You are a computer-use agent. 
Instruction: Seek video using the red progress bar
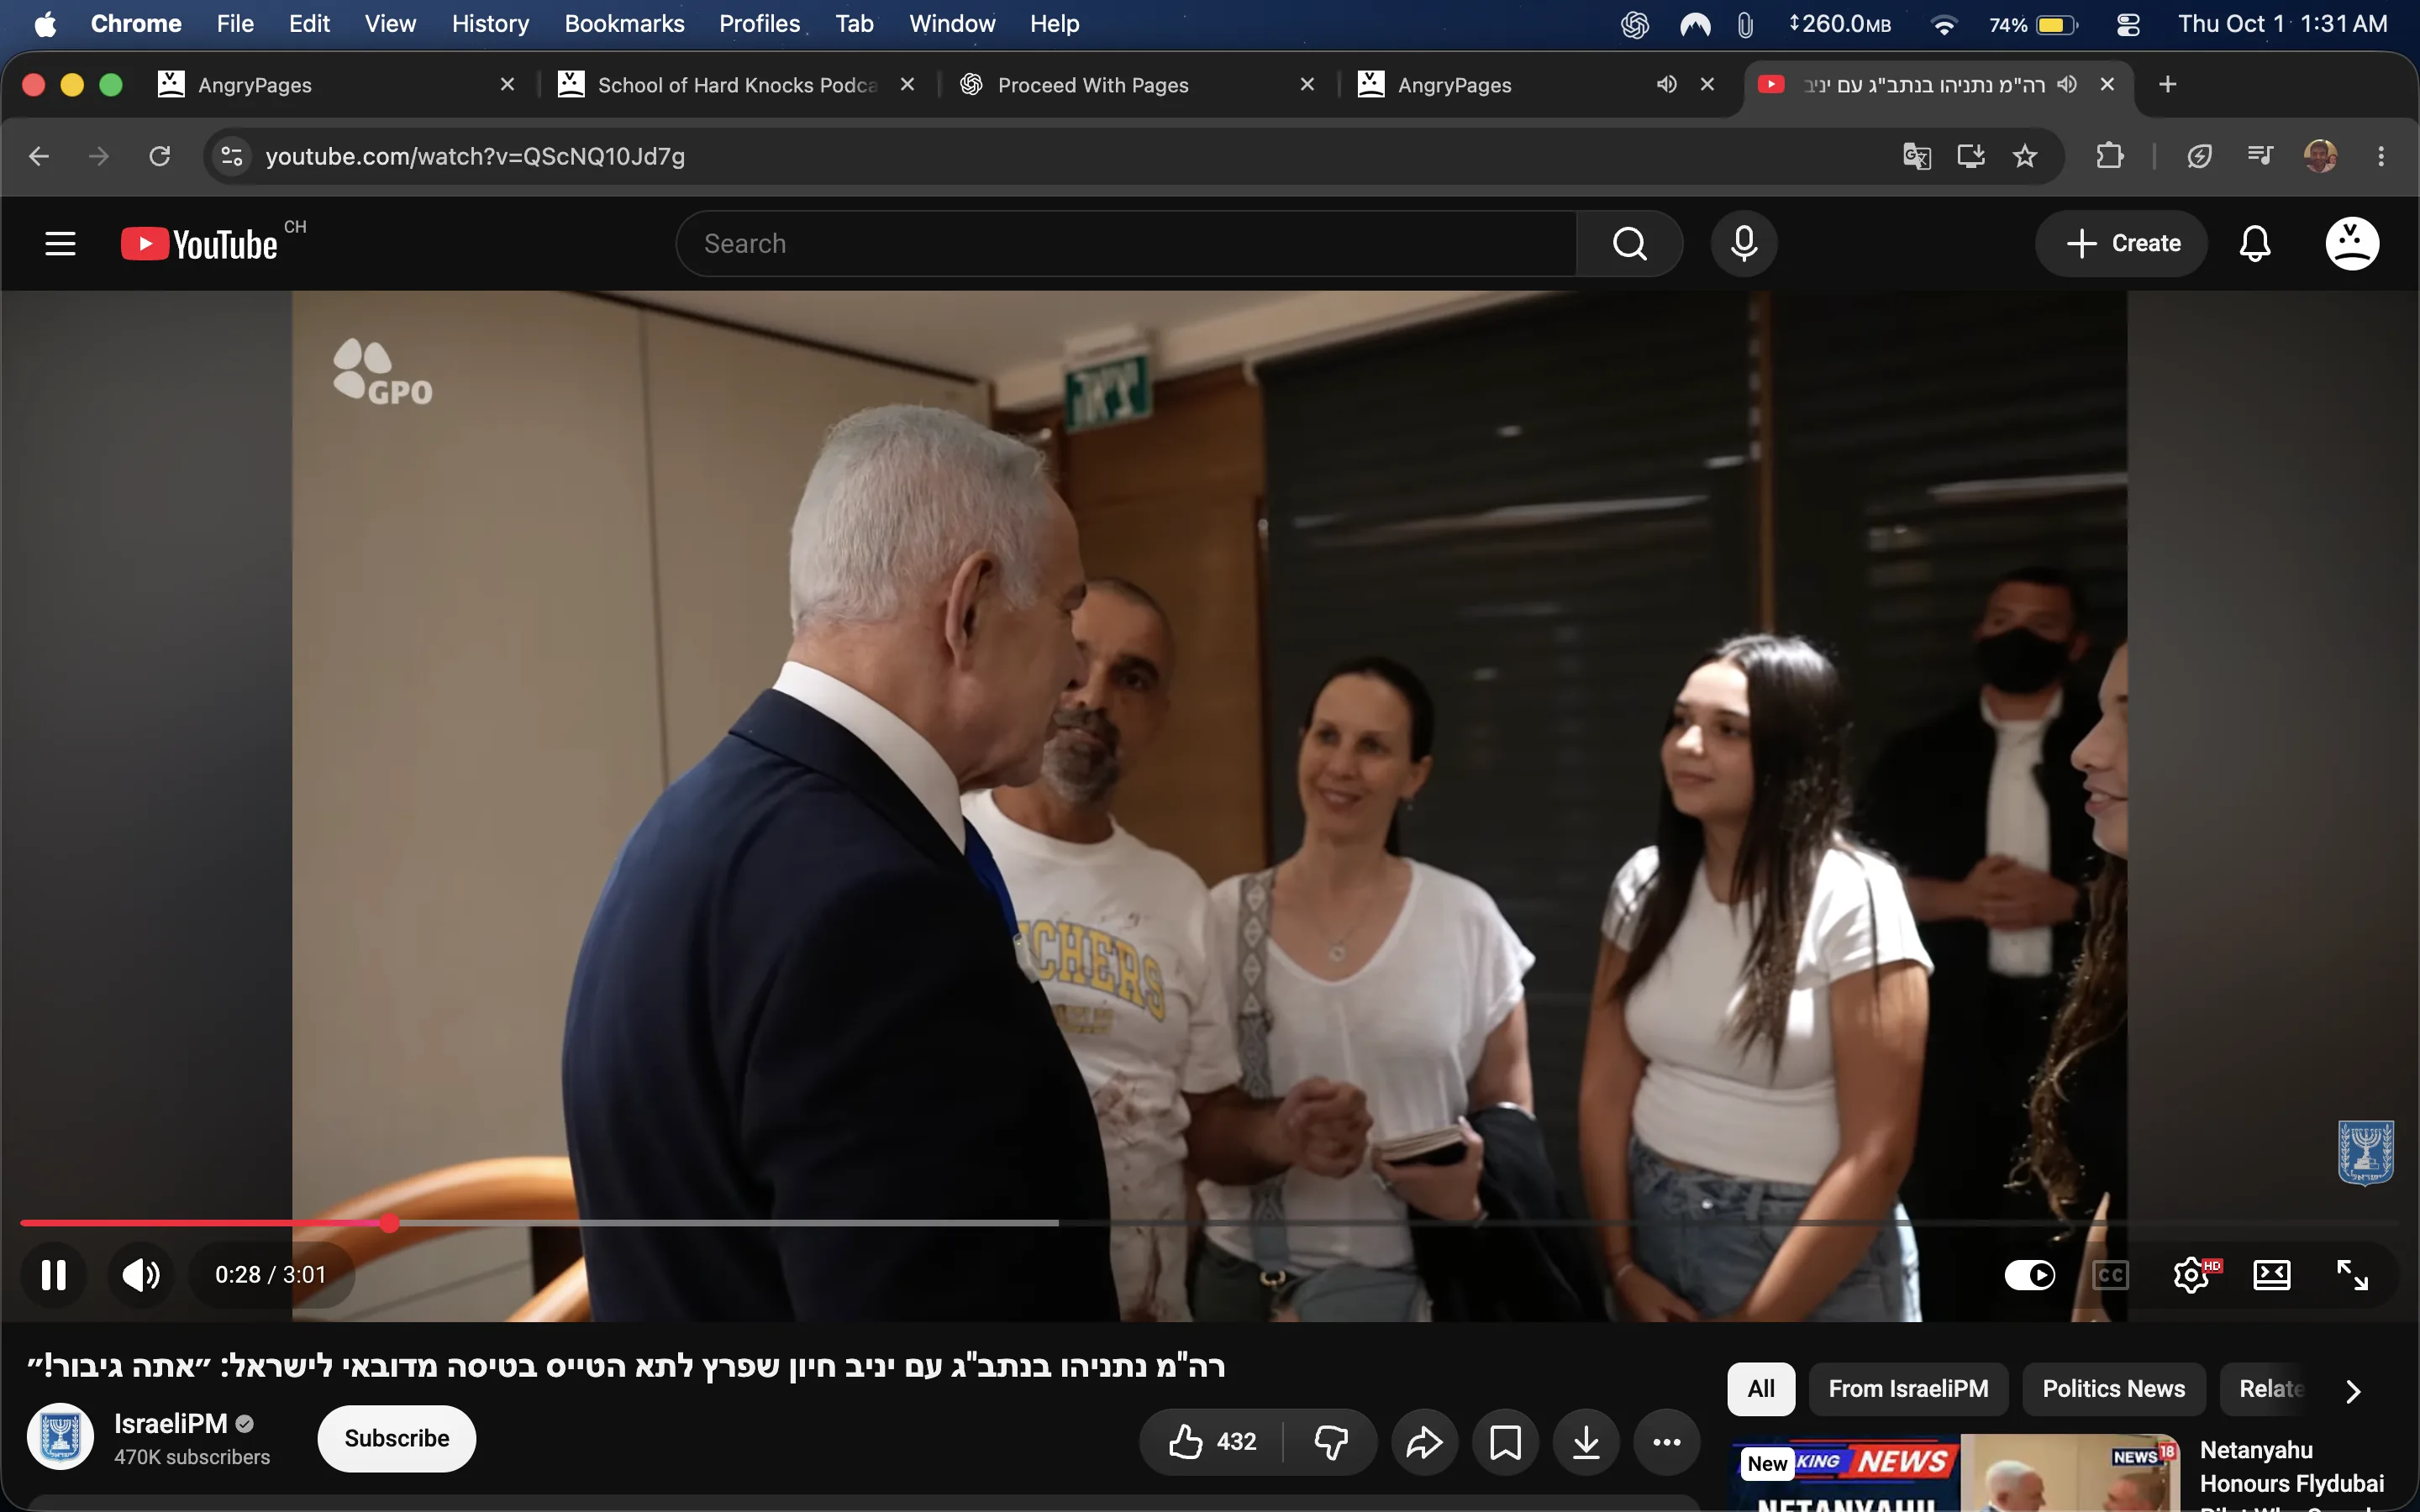204,1222
